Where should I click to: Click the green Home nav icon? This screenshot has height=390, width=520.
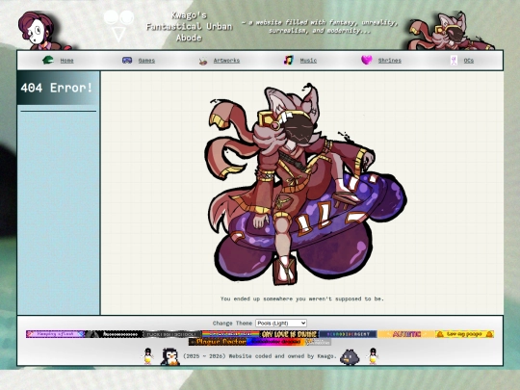48,60
